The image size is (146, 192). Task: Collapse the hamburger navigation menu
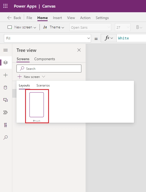coord(5,50)
